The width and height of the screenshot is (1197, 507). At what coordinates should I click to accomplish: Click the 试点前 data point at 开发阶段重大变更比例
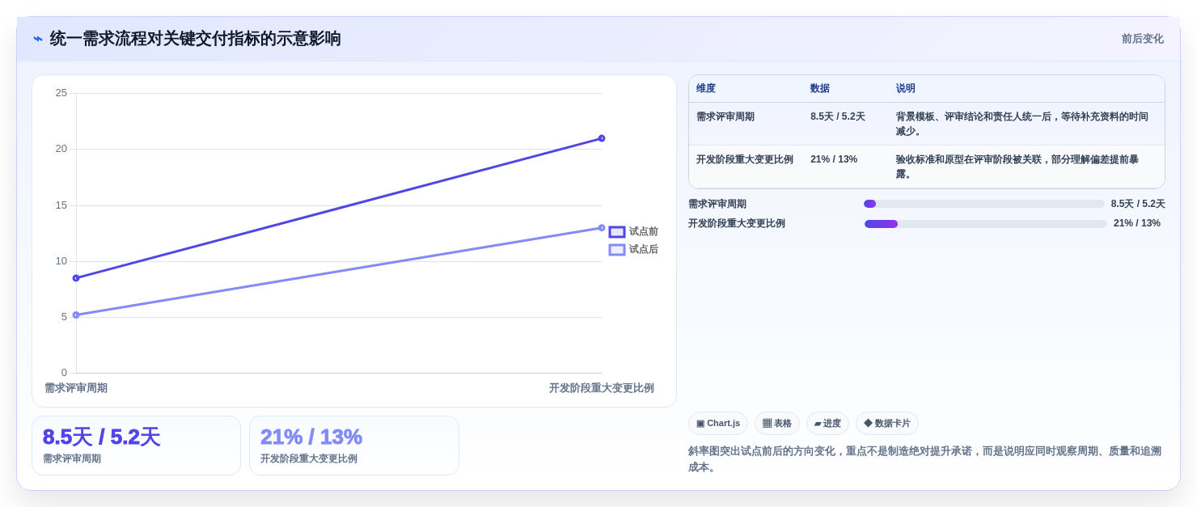602,138
